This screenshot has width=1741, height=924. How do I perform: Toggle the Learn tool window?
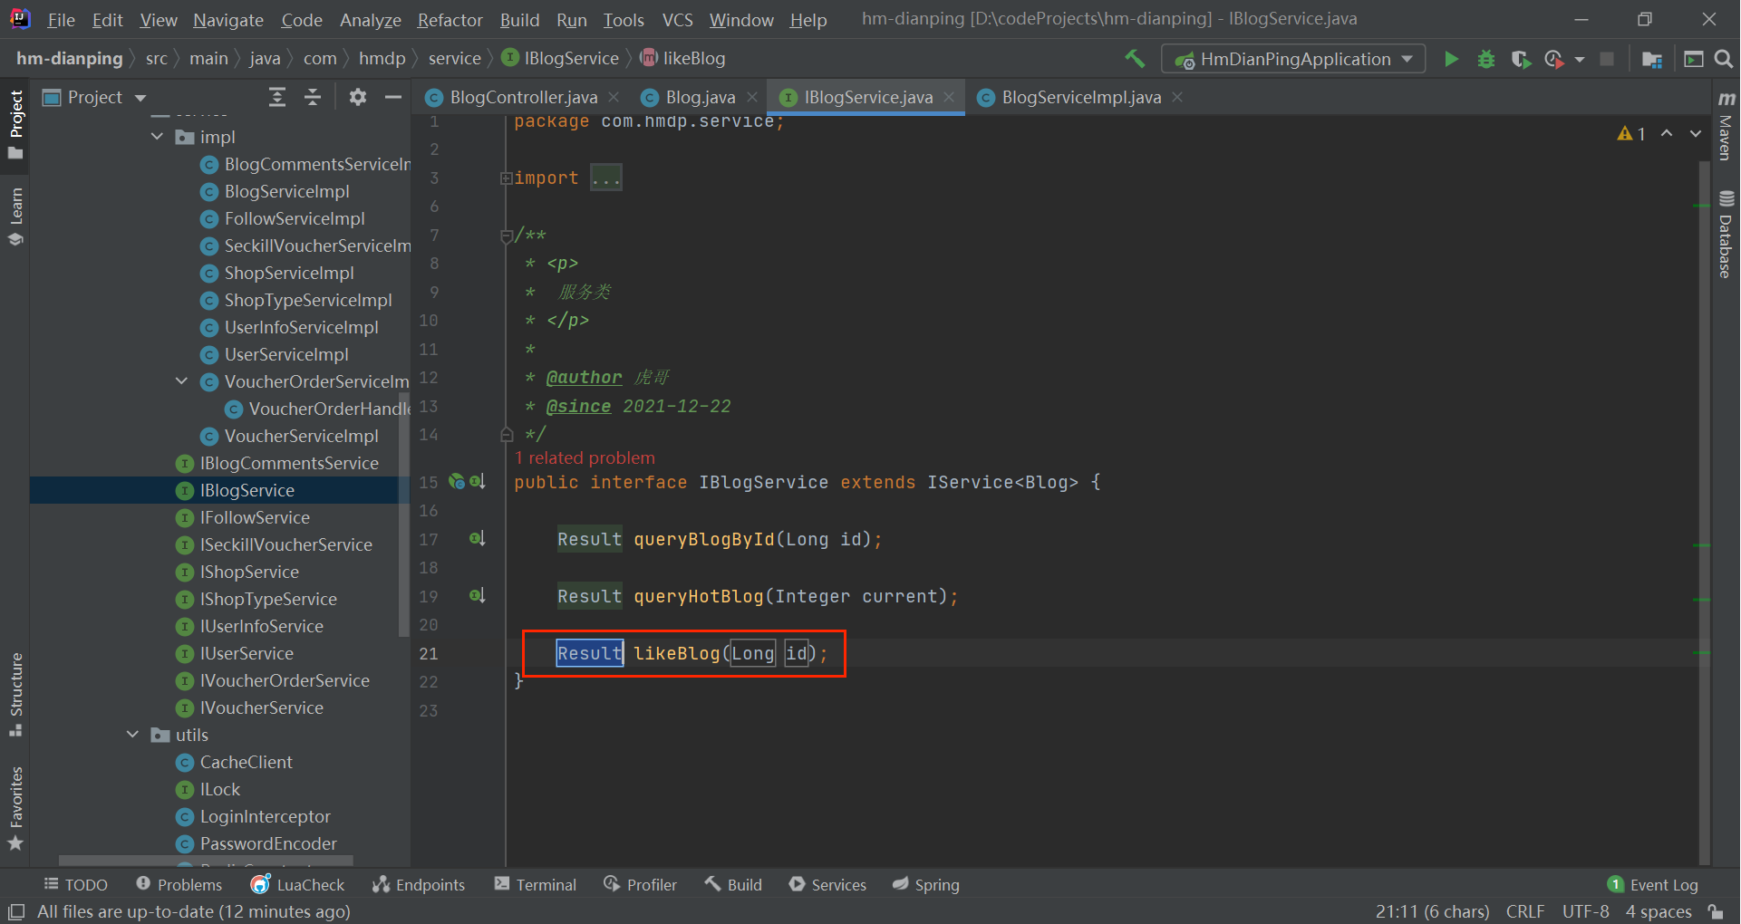(15, 217)
